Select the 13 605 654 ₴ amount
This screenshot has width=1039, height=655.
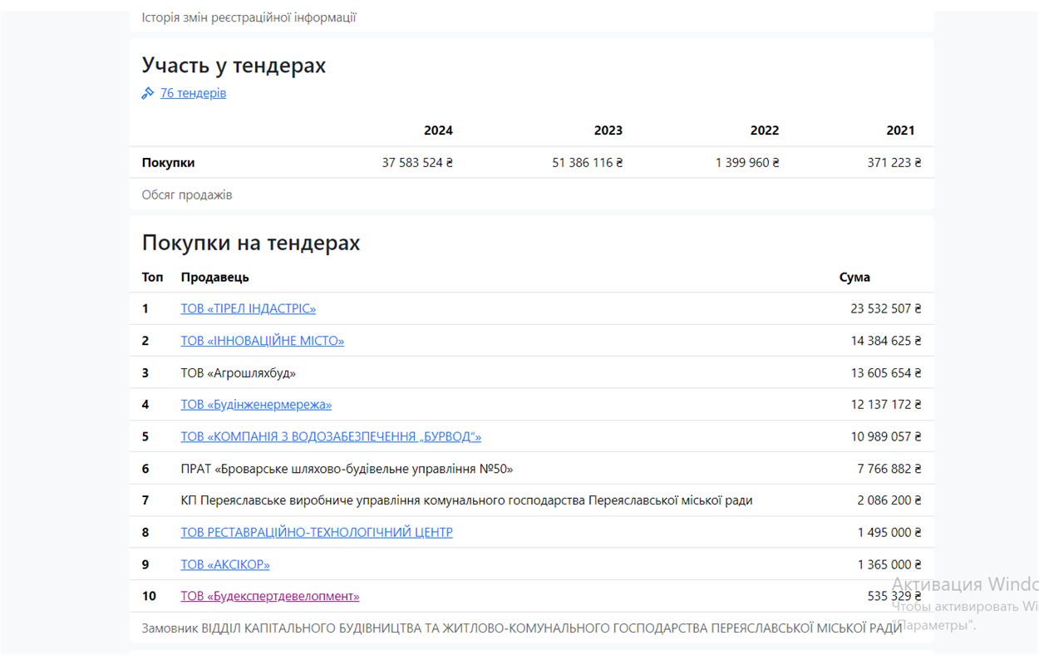coord(886,373)
